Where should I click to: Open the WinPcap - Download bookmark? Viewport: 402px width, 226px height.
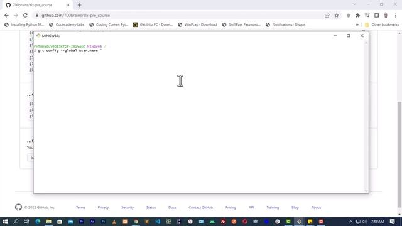click(197, 24)
